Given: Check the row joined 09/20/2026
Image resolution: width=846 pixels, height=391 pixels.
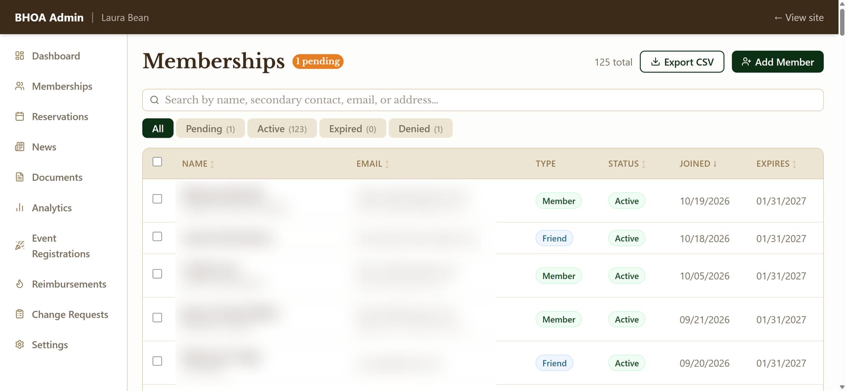Looking at the screenshot, I should (x=157, y=361).
